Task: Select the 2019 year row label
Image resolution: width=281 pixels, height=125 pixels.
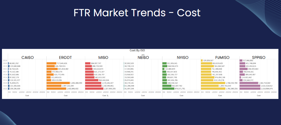Action: click(5, 66)
